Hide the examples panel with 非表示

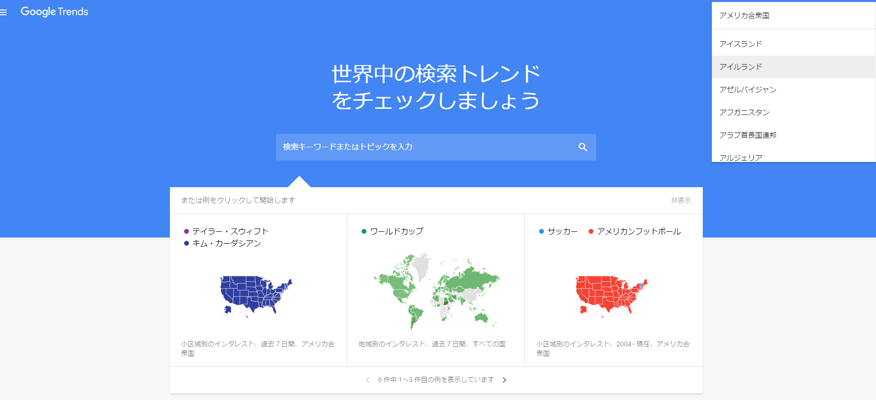tap(681, 200)
